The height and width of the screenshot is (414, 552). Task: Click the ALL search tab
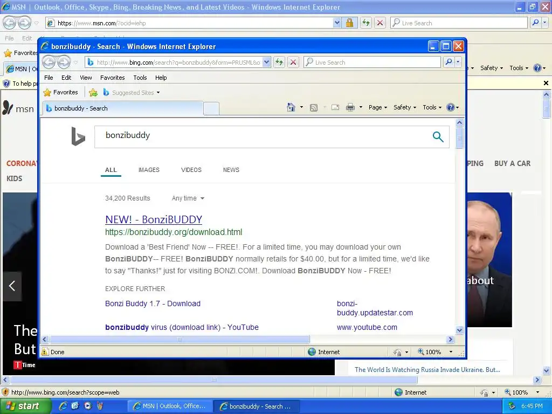(x=111, y=170)
